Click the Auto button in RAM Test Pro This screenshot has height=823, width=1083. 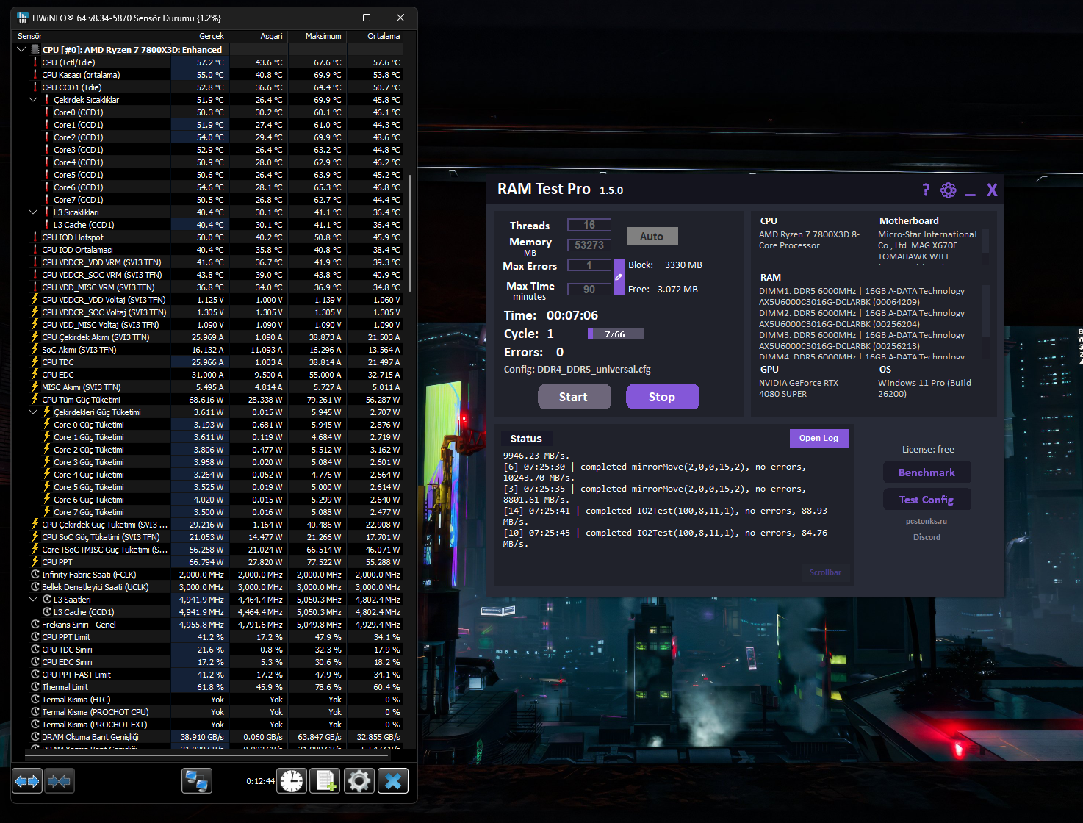click(x=652, y=236)
